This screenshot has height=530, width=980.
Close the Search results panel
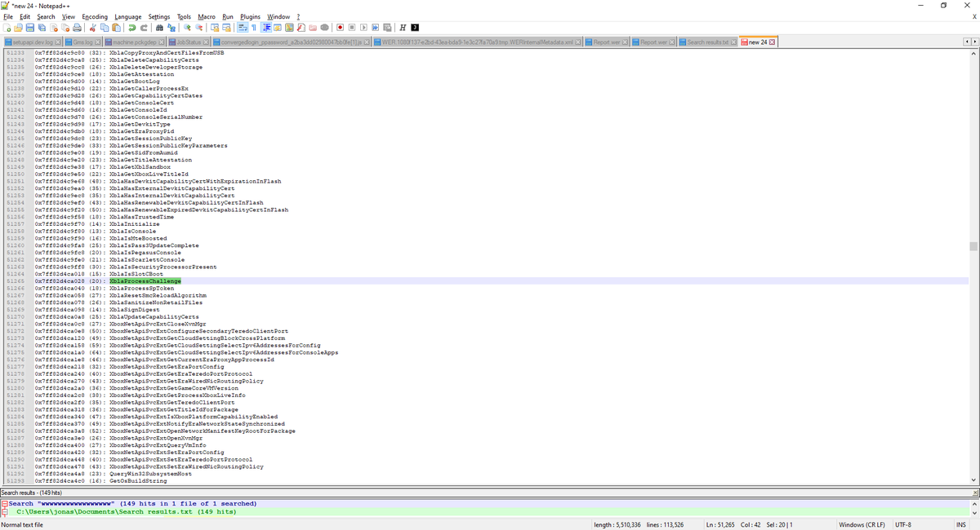[974, 493]
